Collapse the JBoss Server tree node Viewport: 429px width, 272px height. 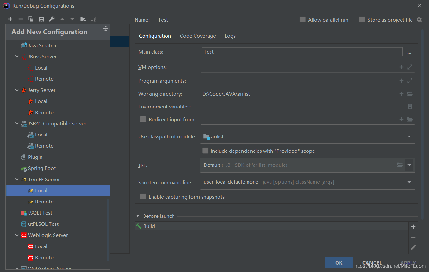(17, 57)
